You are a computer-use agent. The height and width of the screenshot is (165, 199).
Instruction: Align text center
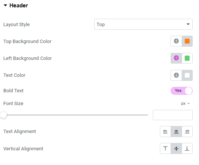click(176, 132)
